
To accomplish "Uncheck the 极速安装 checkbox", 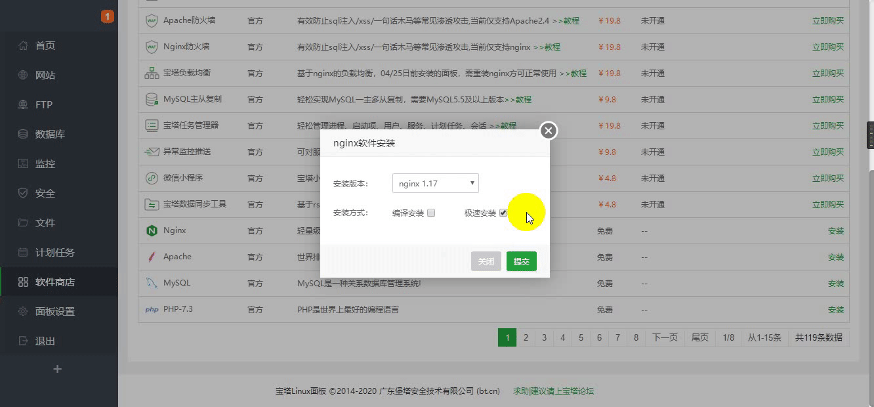I will 503,213.
